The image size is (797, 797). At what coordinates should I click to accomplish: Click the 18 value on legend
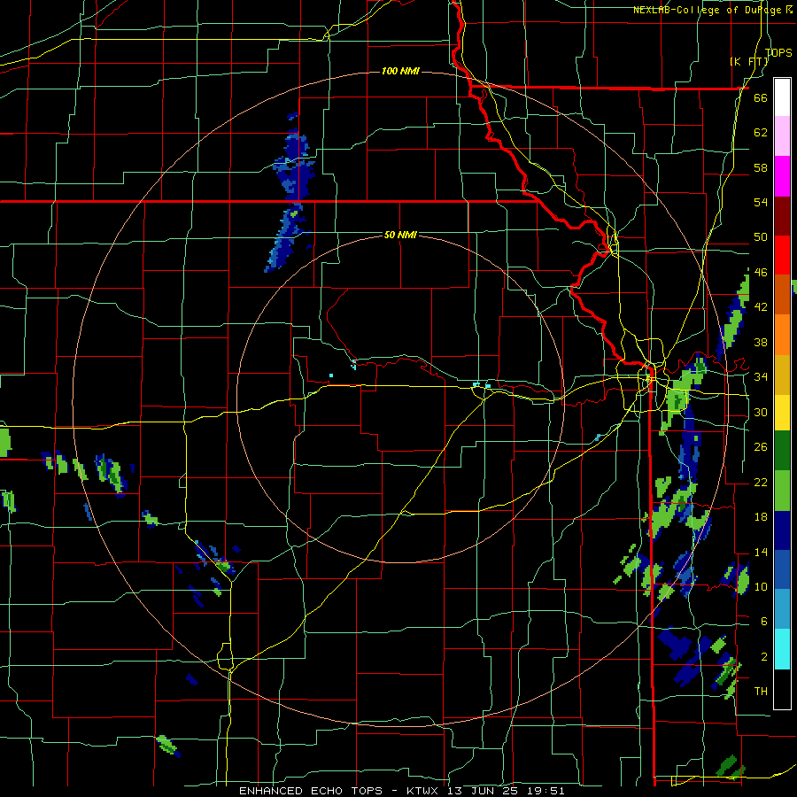point(761,517)
